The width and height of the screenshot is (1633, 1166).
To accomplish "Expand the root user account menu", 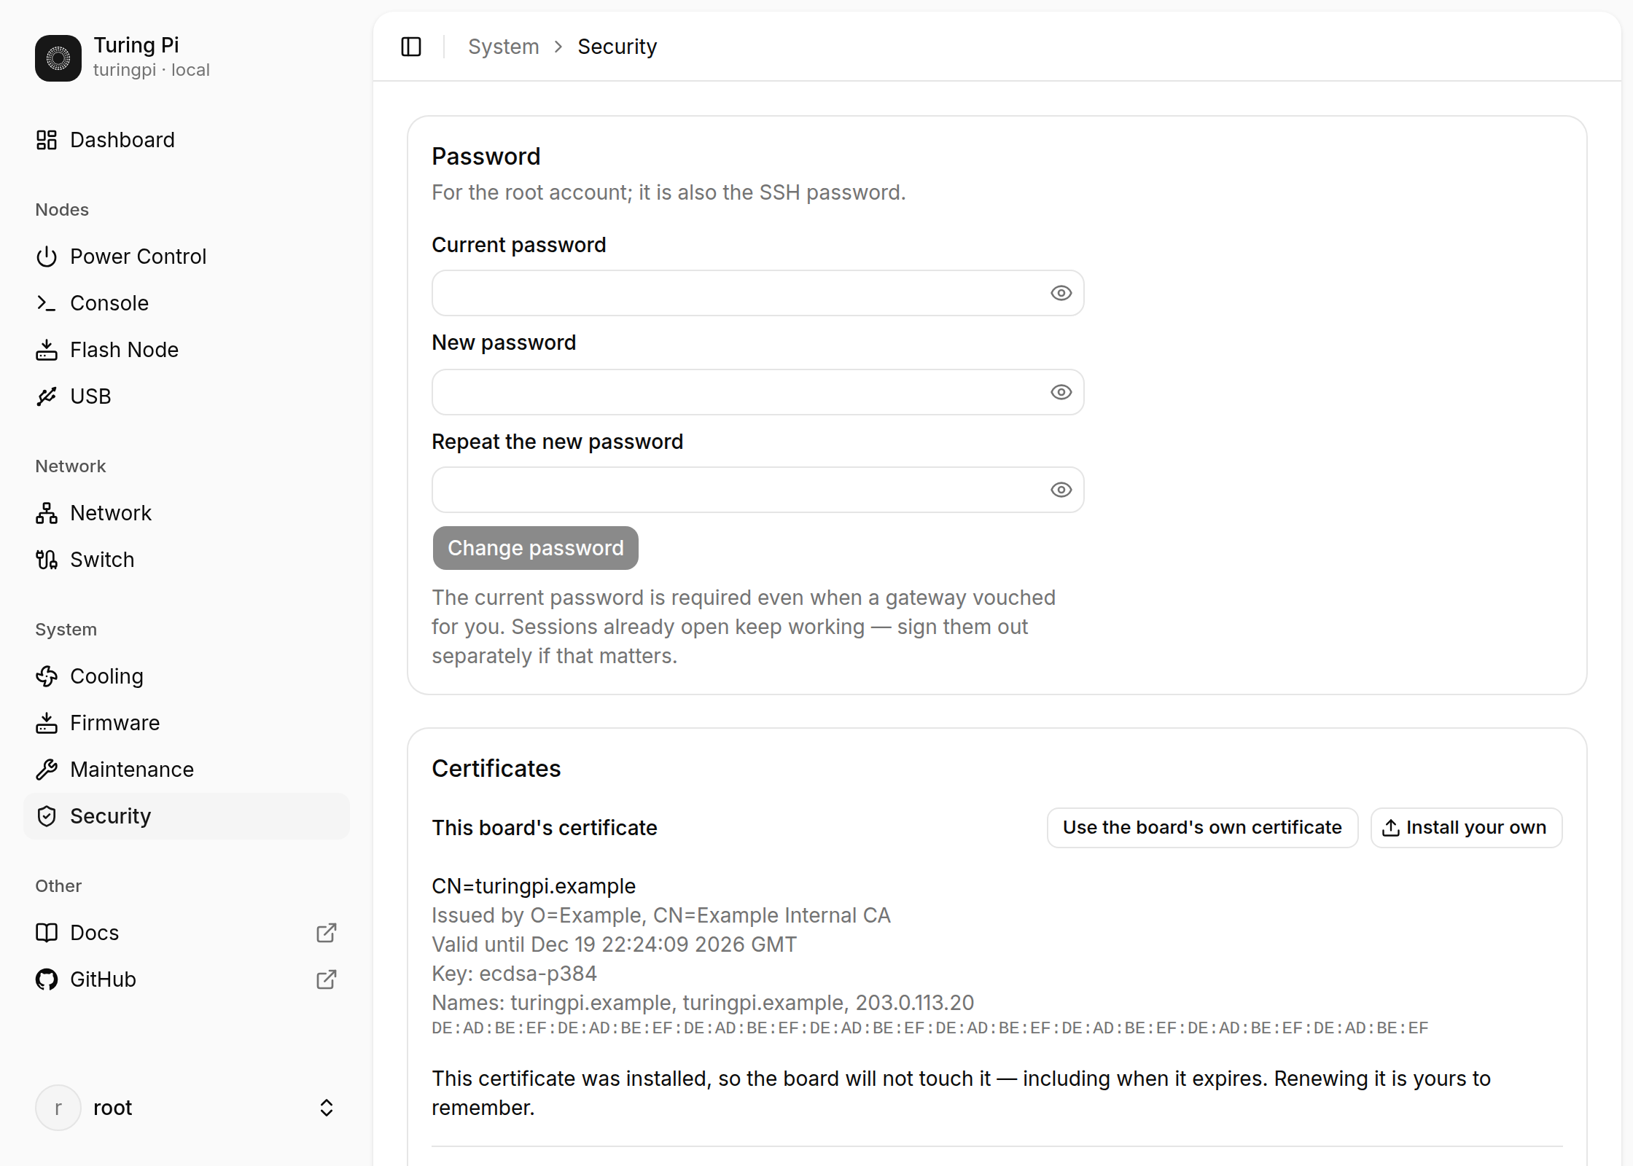I will coord(187,1108).
